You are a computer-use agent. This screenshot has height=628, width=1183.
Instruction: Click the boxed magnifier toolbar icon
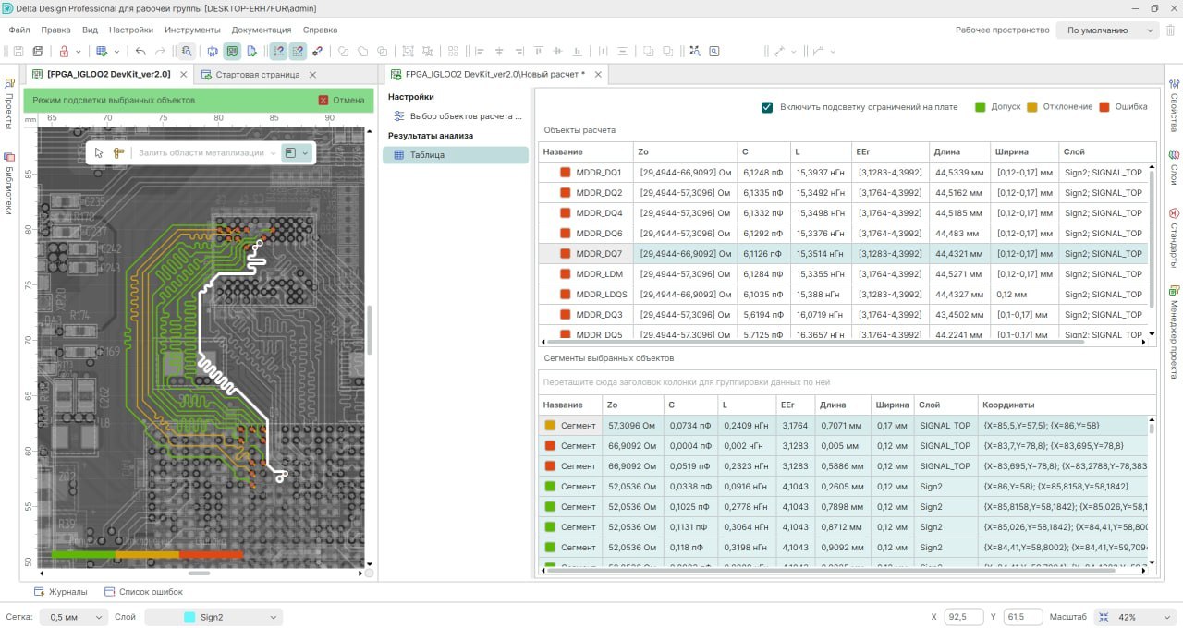[x=714, y=52]
